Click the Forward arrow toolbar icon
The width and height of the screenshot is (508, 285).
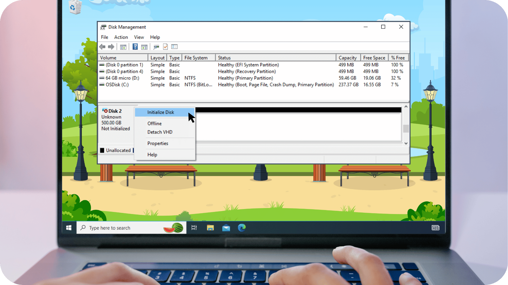click(111, 47)
